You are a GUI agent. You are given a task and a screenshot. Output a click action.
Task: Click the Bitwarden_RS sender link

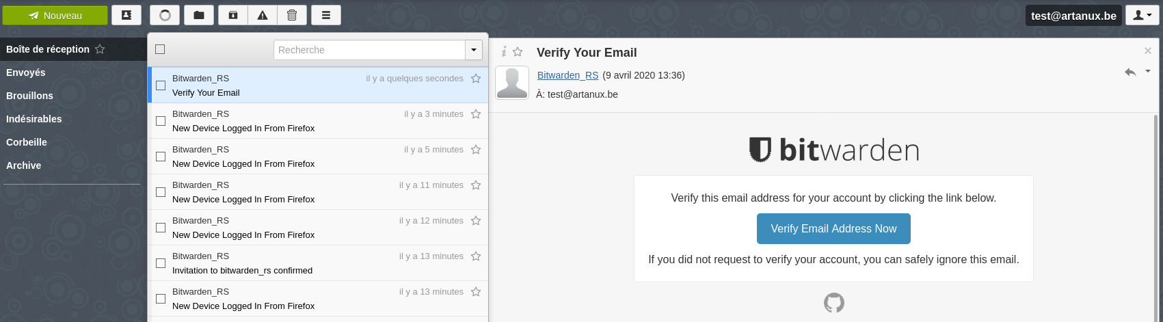pyautogui.click(x=567, y=75)
